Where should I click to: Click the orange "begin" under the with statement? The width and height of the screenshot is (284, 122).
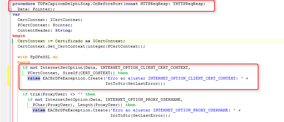pos(24,62)
